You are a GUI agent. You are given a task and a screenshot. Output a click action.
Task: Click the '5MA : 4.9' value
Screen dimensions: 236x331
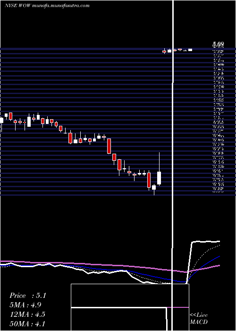pos(25,305)
